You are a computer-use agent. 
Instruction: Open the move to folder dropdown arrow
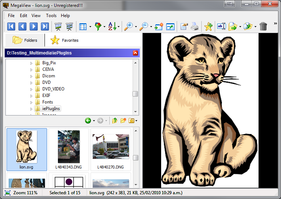[x=255, y=27]
